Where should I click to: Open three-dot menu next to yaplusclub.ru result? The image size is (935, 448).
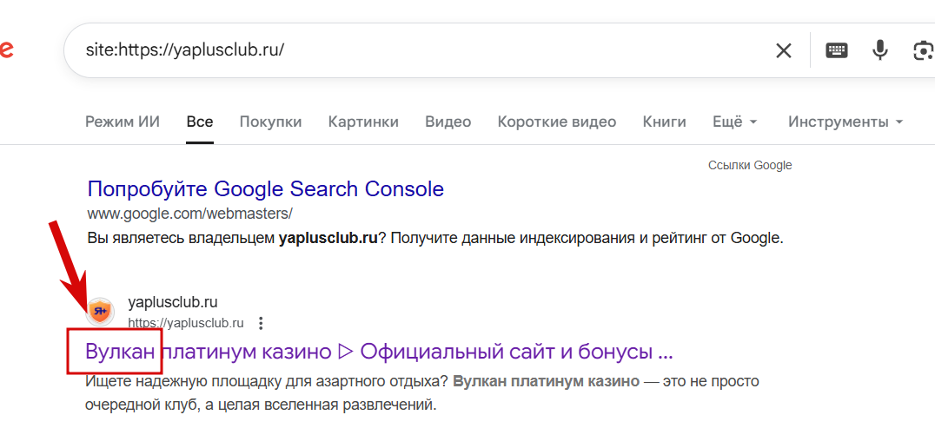(261, 323)
